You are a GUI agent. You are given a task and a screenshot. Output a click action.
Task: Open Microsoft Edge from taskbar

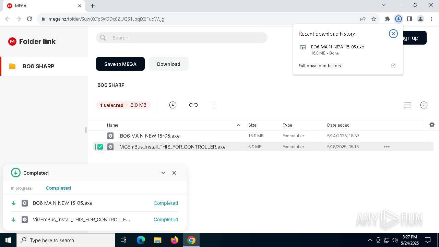tap(141, 240)
